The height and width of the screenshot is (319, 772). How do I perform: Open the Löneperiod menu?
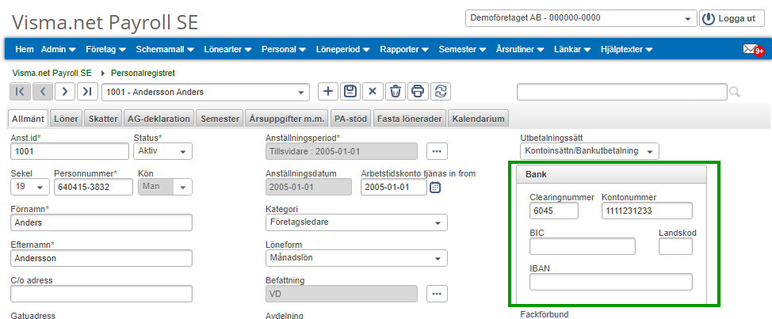343,49
